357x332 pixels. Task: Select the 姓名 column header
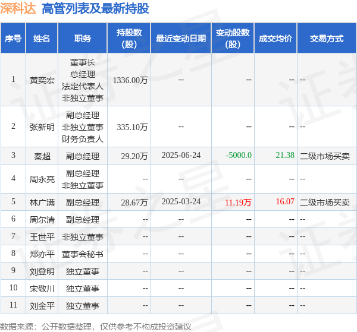(42, 39)
